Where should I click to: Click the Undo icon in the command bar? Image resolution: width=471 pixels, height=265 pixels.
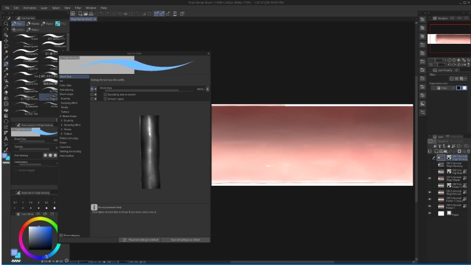pos(101,14)
